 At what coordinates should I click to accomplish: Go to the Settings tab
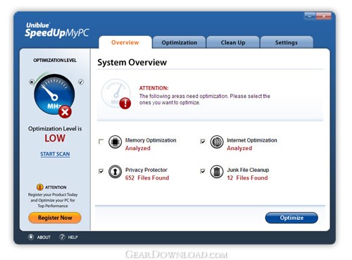[287, 42]
